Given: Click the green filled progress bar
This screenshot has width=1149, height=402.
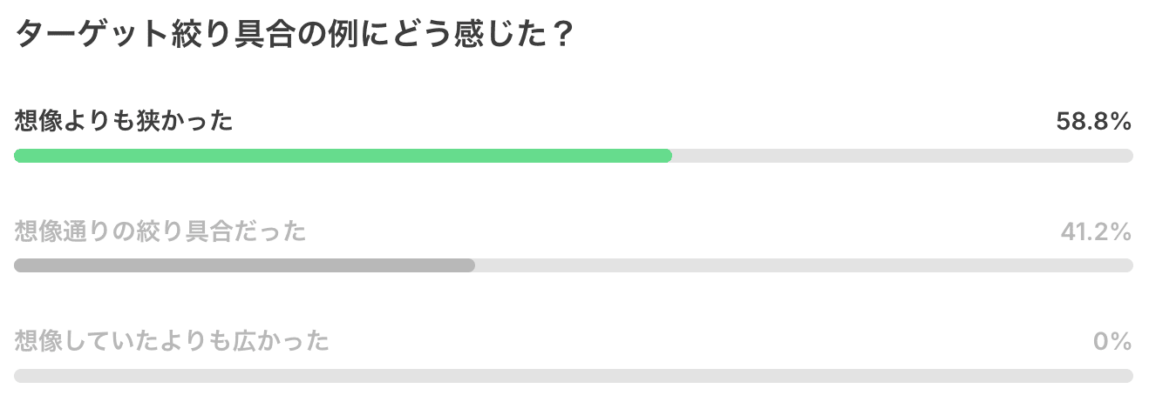Looking at the screenshot, I should pyautogui.click(x=343, y=156).
